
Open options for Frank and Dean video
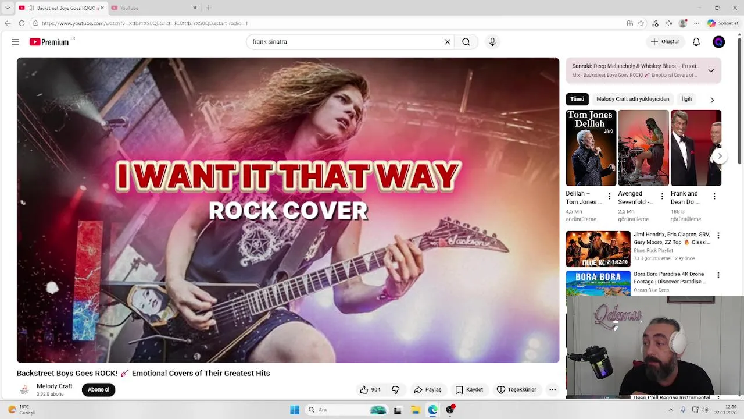coord(714,197)
